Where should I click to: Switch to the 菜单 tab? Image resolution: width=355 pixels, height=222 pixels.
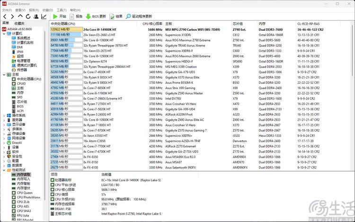point(5,23)
